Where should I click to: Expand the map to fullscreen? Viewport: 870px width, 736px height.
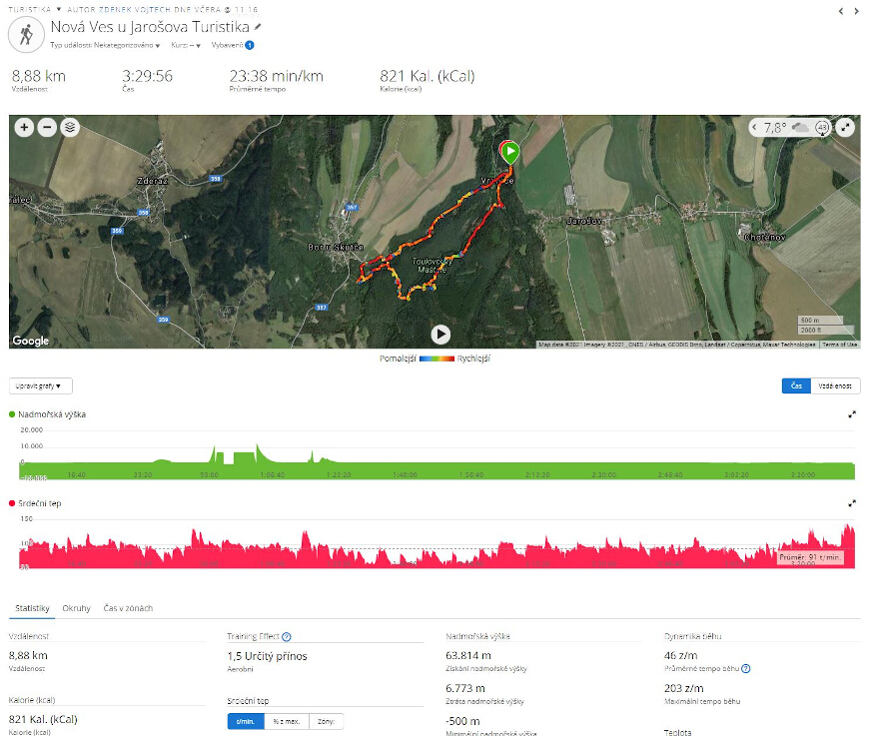pos(845,128)
